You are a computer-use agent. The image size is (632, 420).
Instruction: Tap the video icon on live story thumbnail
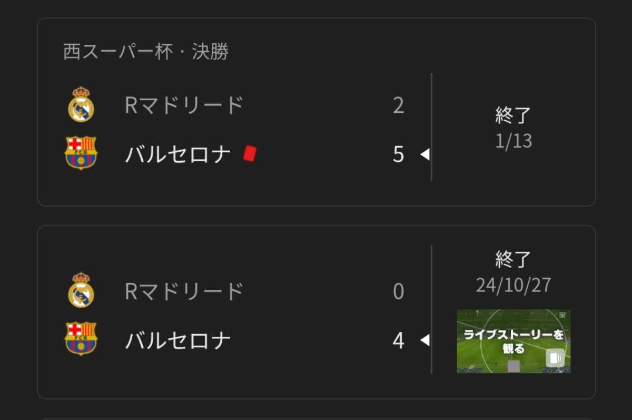pyautogui.click(x=555, y=358)
